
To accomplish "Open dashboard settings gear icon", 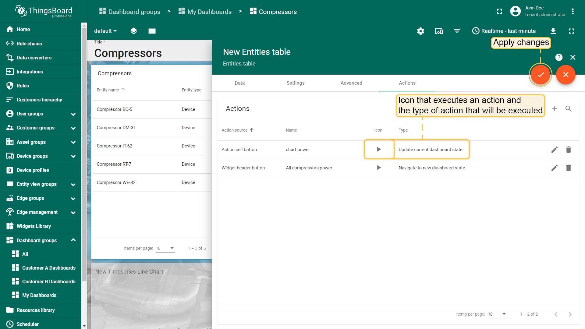I will pos(420,31).
